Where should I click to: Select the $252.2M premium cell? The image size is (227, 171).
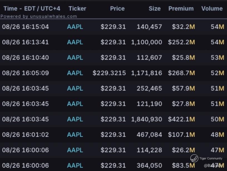tap(181, 42)
